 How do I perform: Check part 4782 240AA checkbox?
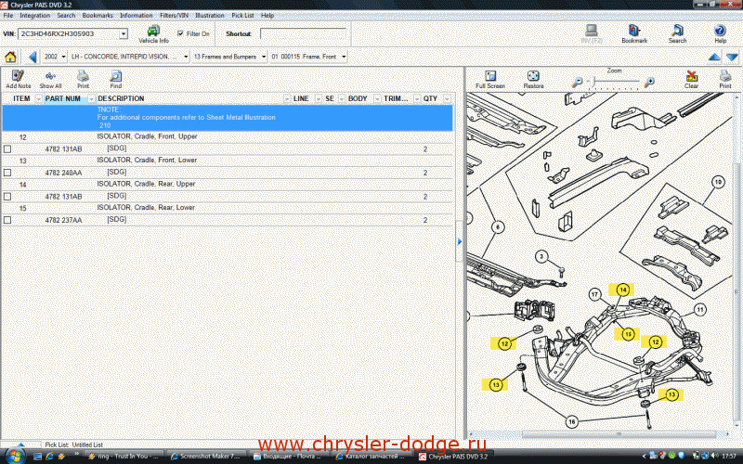(7, 173)
